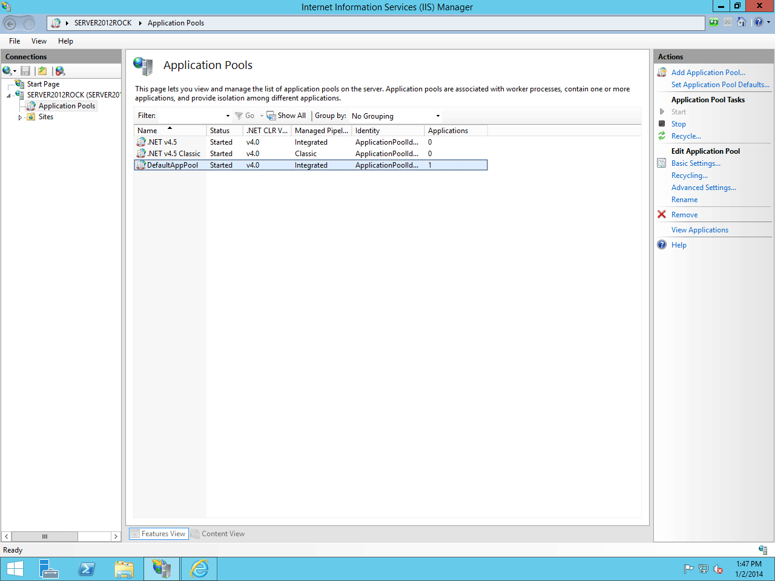Click Connections pane scrollbar left arrow
This screenshot has width=775, height=581.
tap(7, 536)
